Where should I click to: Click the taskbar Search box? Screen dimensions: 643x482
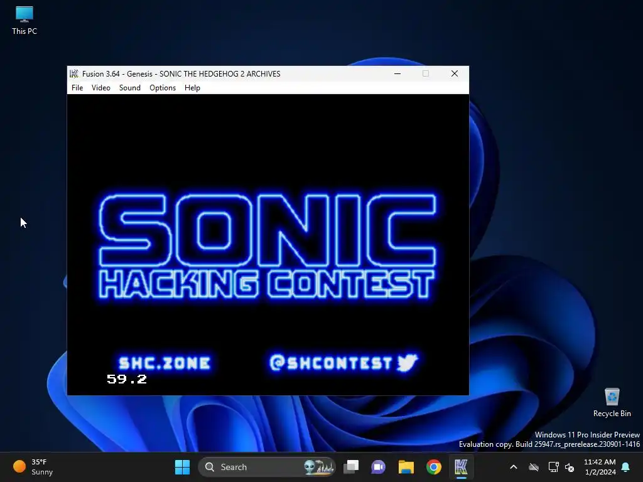(266, 467)
